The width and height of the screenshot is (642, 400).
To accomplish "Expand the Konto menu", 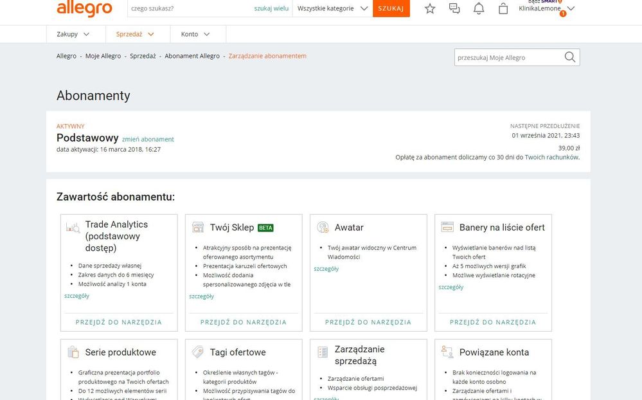I will click(195, 35).
